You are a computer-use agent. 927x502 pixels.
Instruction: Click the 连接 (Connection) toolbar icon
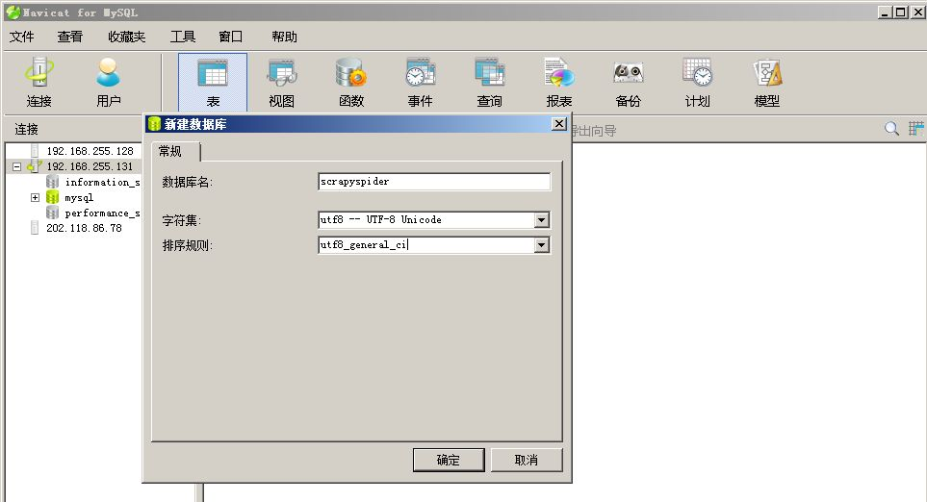coord(39,82)
